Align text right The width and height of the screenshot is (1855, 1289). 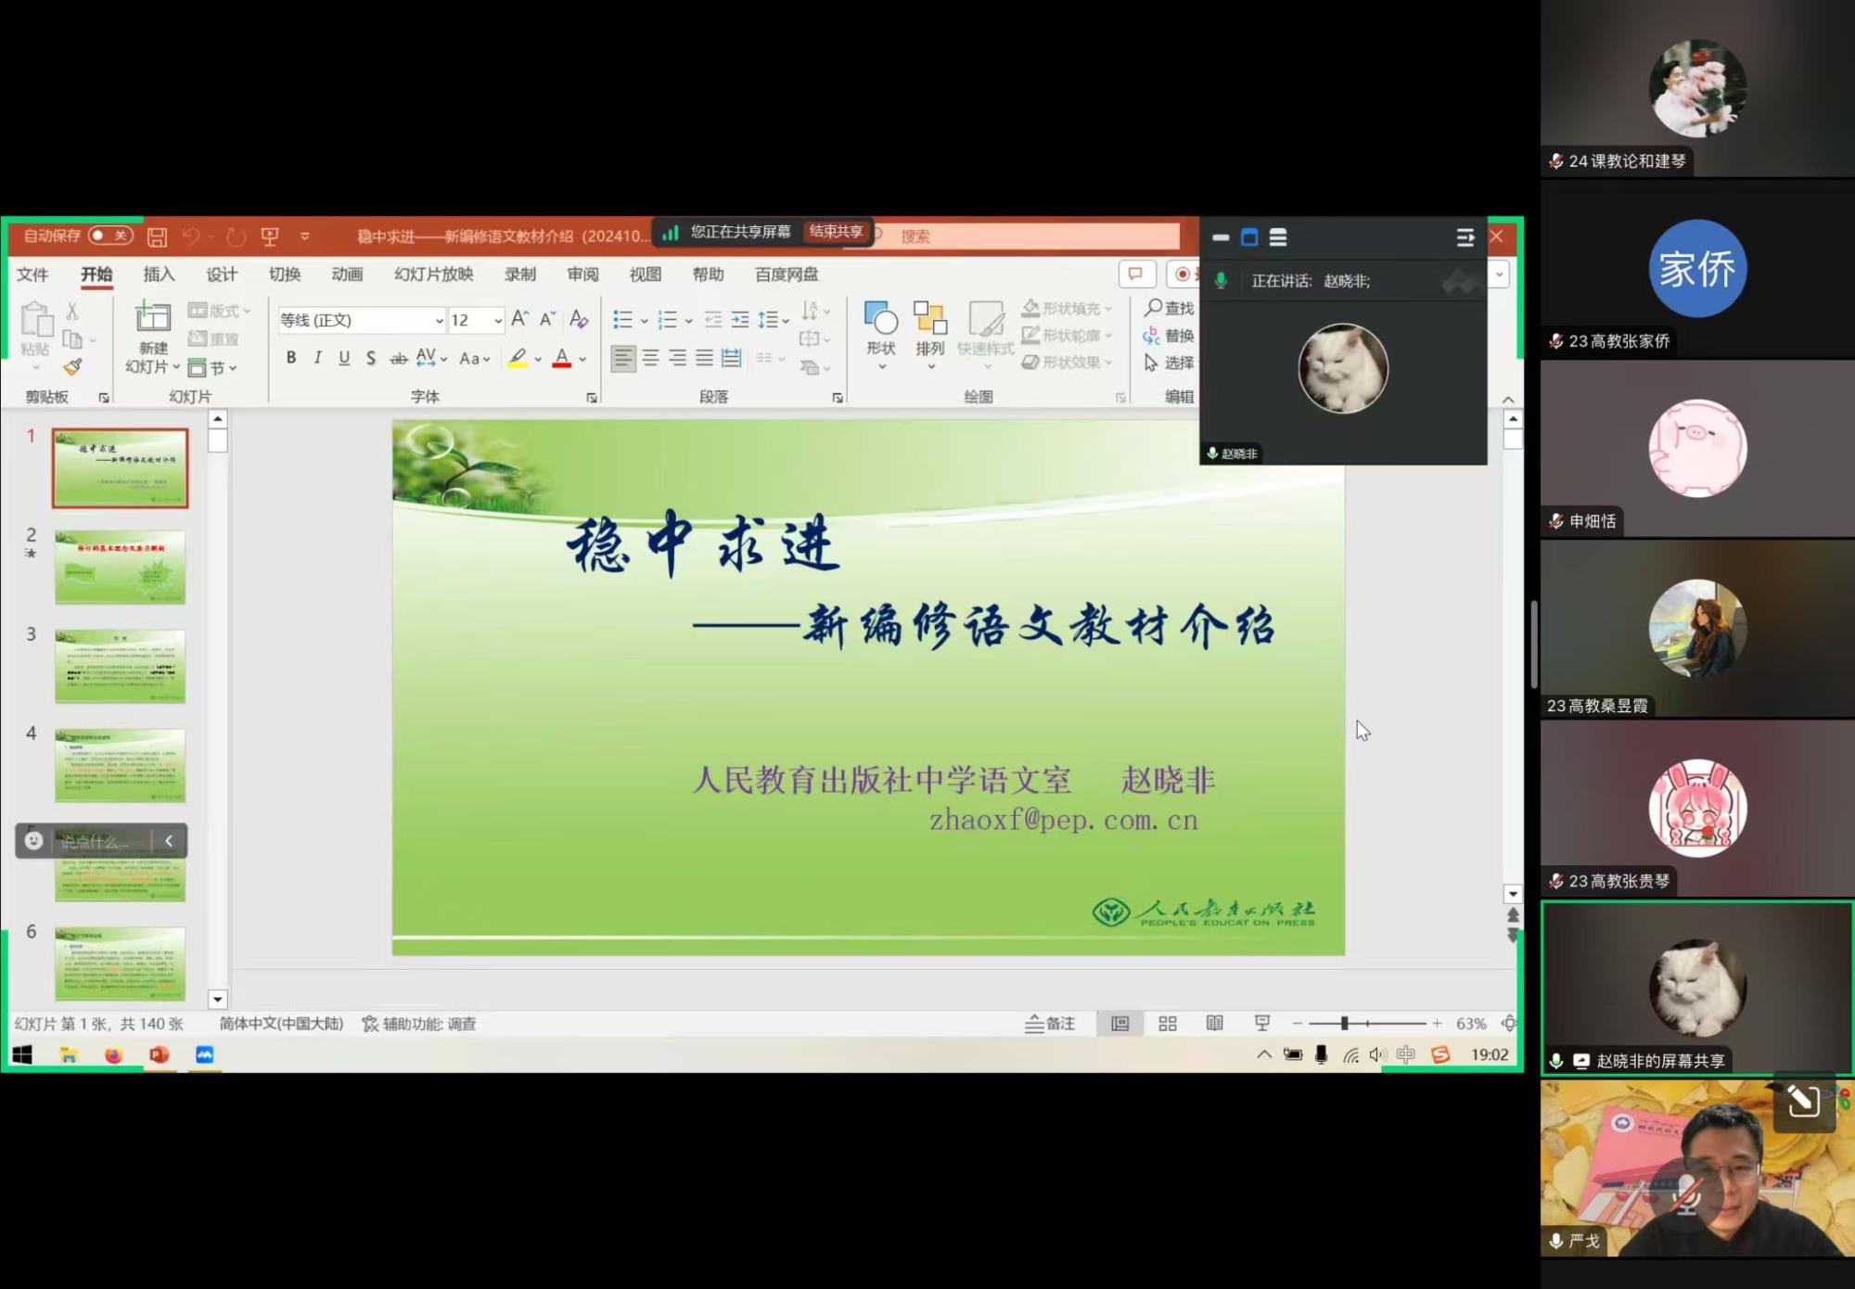click(x=678, y=358)
